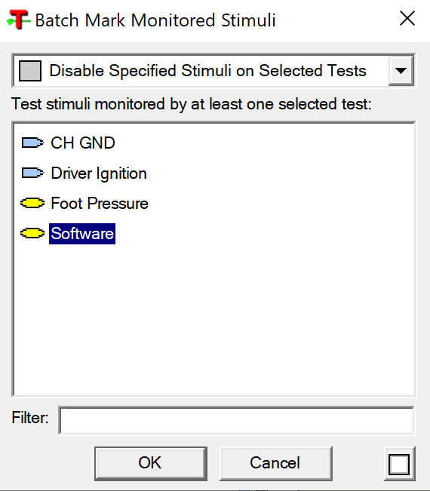Click the Cancel button
Viewport: 430px width, 491px height.
[275, 463]
